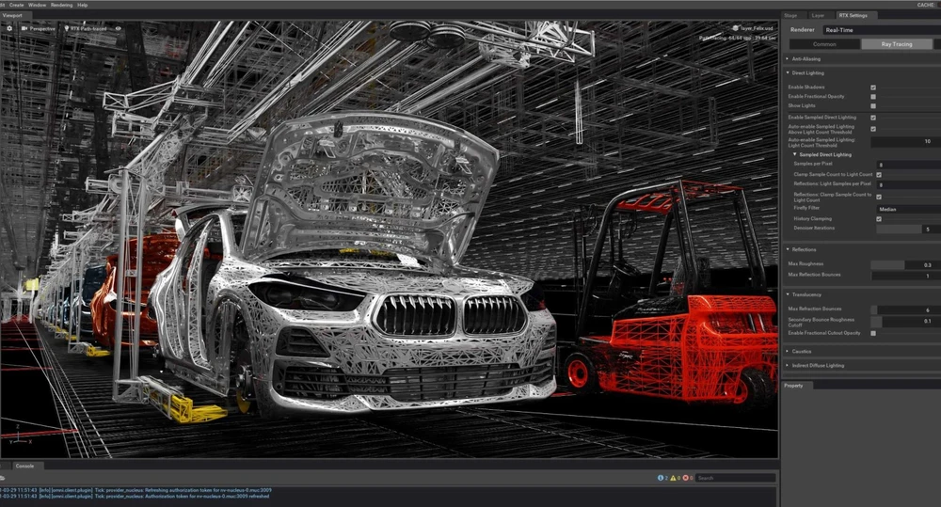The height and width of the screenshot is (507, 941).
Task: Toggle the console warning filter icon
Action: [x=673, y=478]
